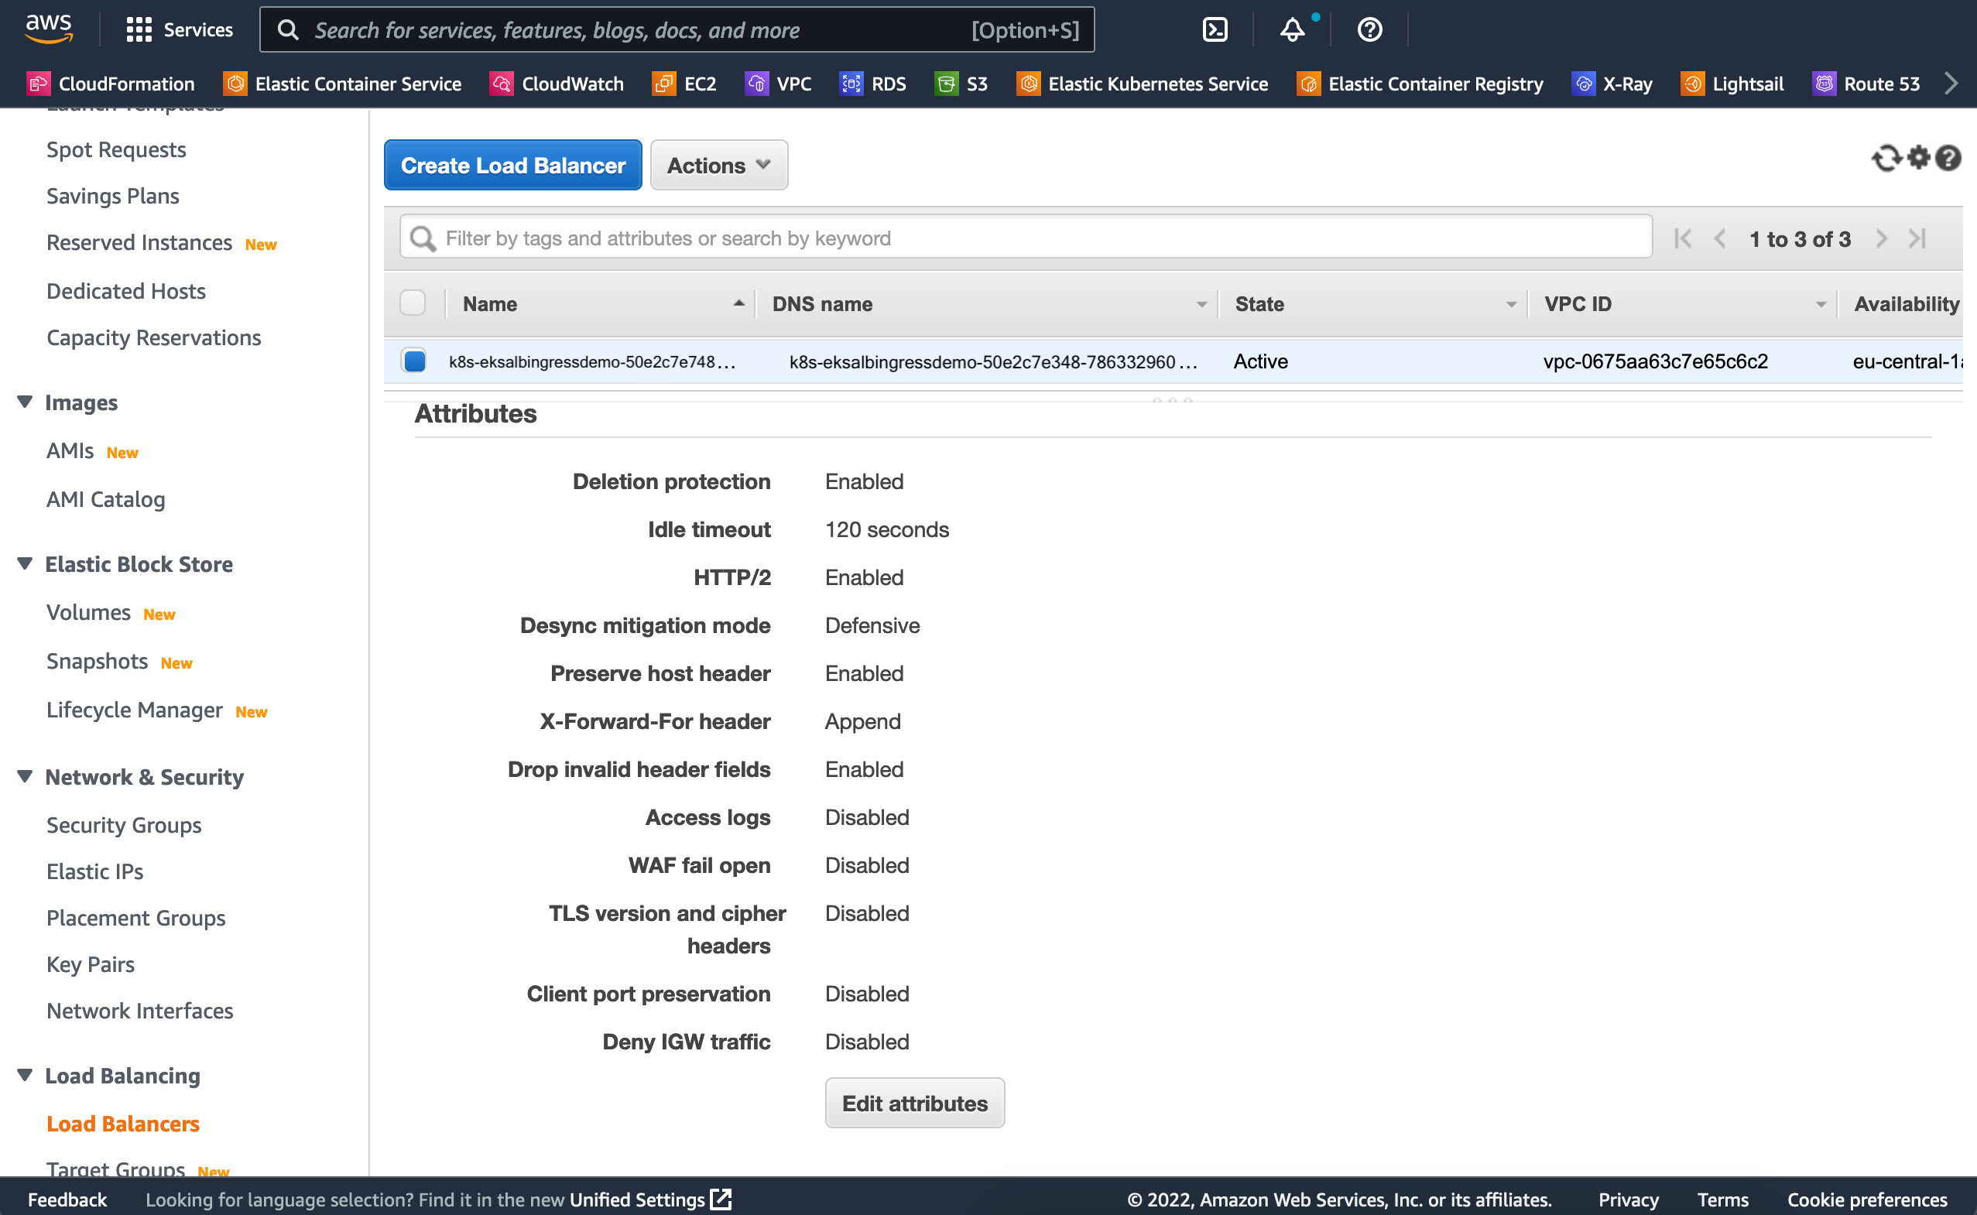Viewport: 1977px width, 1215px height.
Task: Click the Create Load Balancer button
Action: pos(512,166)
